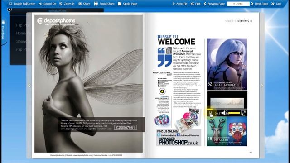The image size is (290, 163).
Task: Adjust the yellow video volume slider
Action: tap(234, 113)
